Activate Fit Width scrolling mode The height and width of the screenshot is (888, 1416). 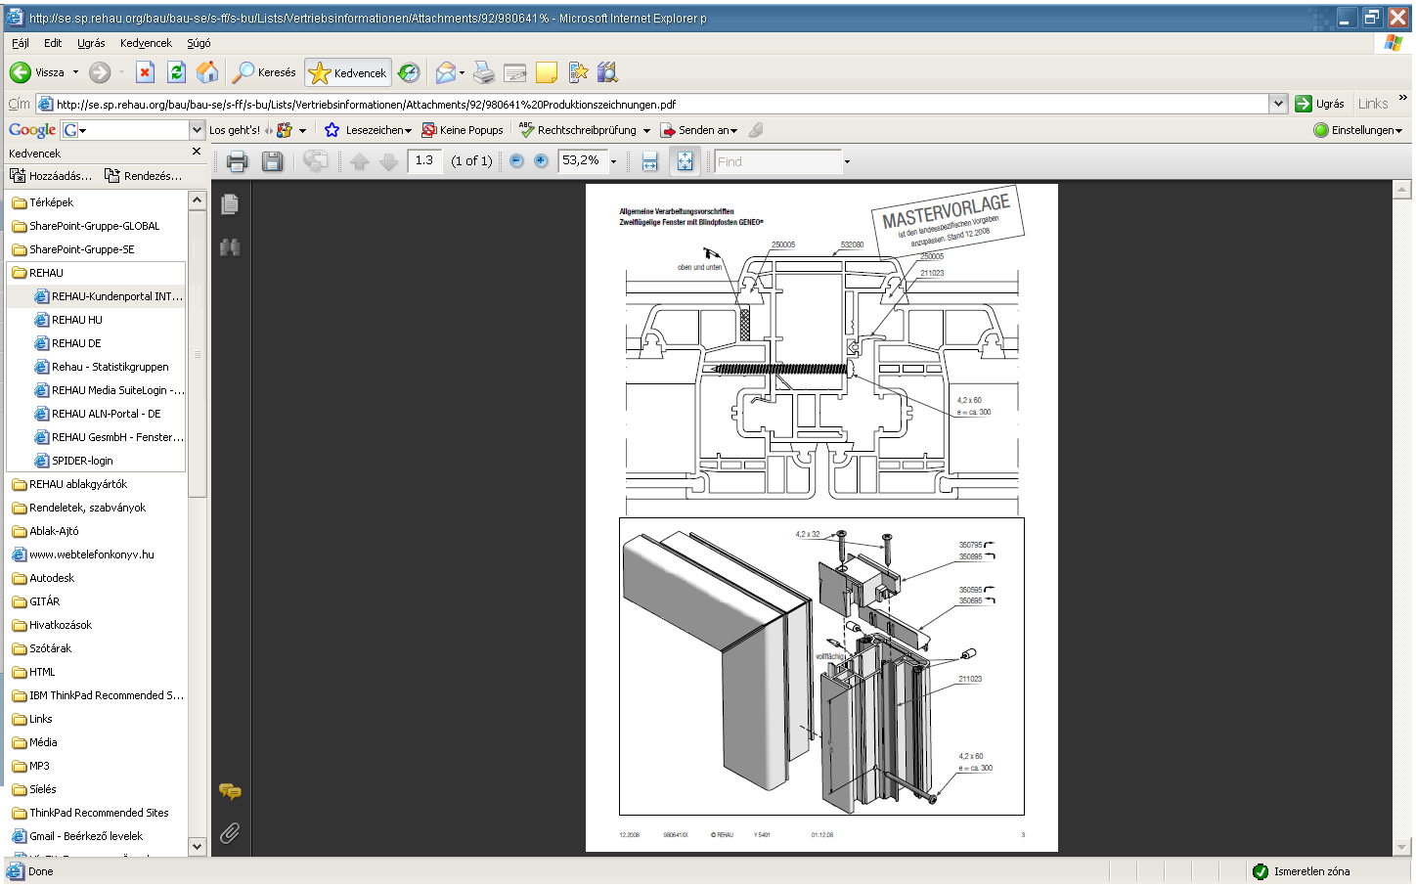point(650,161)
